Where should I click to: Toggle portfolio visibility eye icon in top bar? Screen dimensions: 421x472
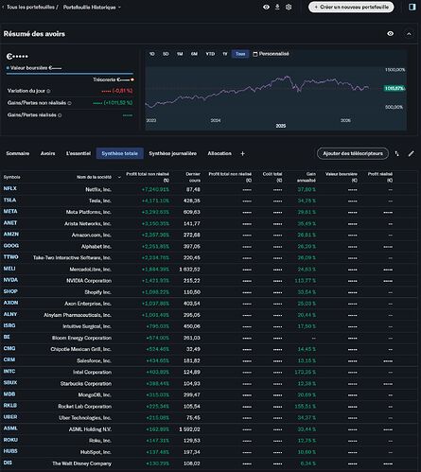(266, 7)
